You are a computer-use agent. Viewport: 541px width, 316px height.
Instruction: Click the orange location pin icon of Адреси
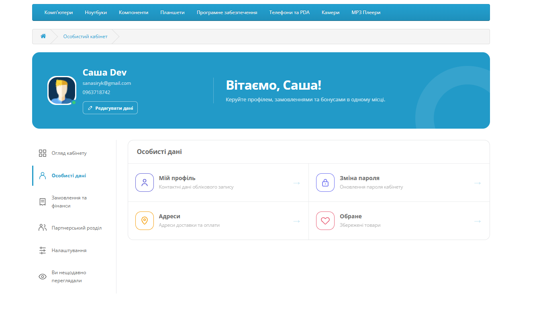coord(145,221)
